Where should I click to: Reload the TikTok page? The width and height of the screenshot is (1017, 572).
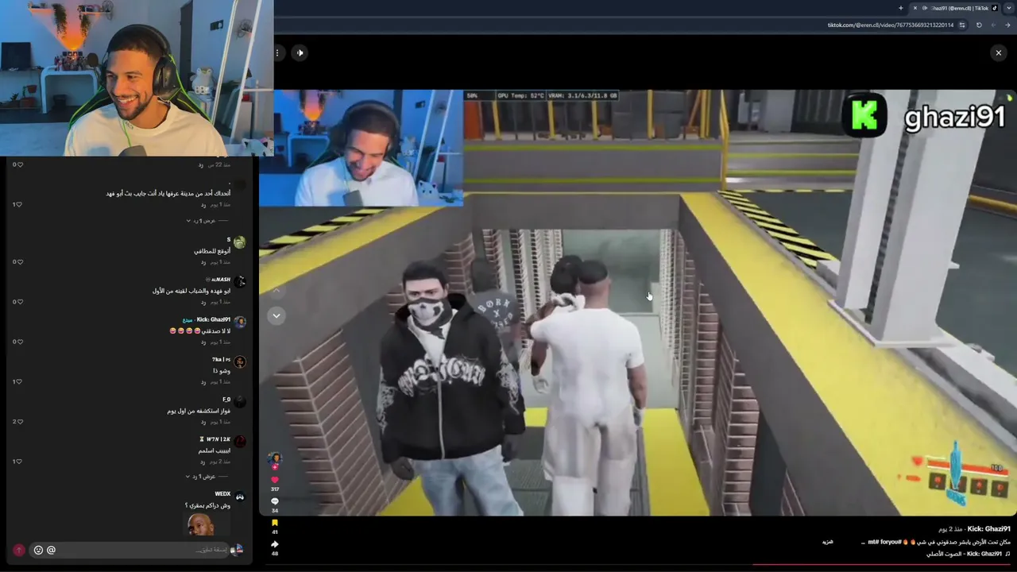979,25
